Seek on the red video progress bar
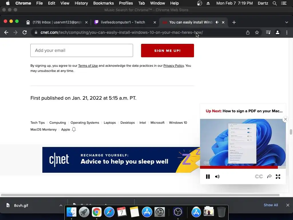The image size is (293, 220). [243, 167]
